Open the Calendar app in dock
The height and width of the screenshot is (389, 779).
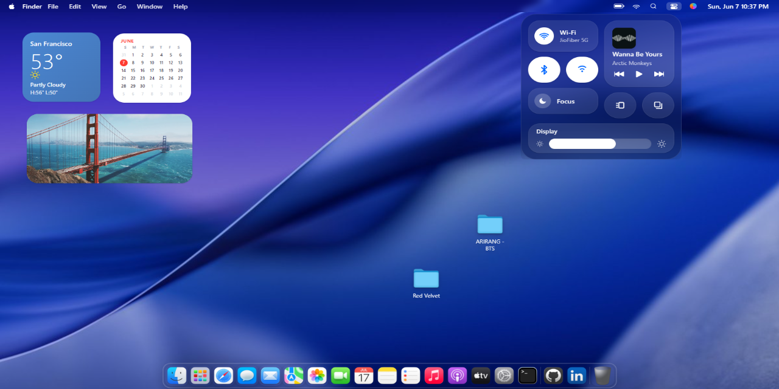(x=364, y=376)
